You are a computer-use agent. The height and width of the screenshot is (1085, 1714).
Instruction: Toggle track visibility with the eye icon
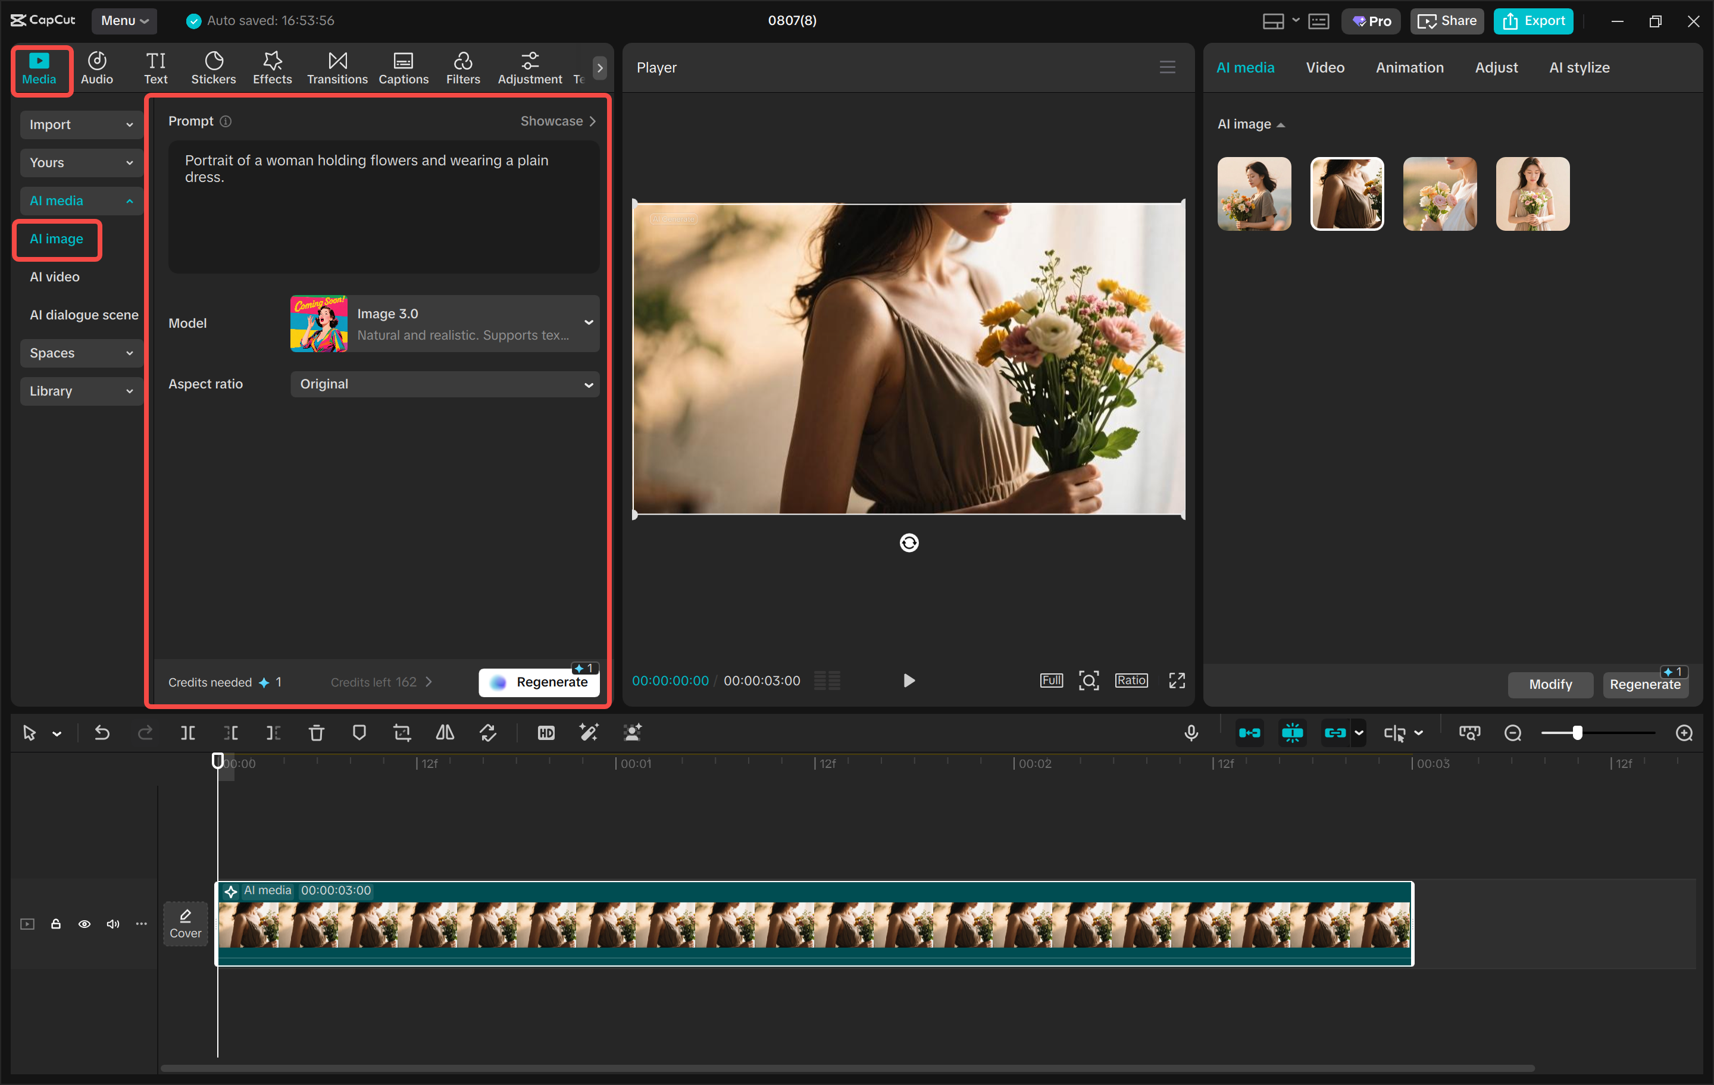pos(84,923)
